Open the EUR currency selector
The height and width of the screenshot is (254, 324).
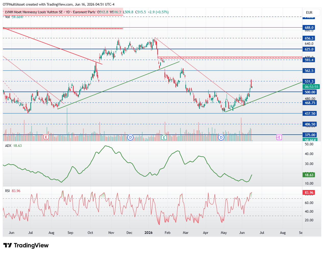(x=309, y=12)
